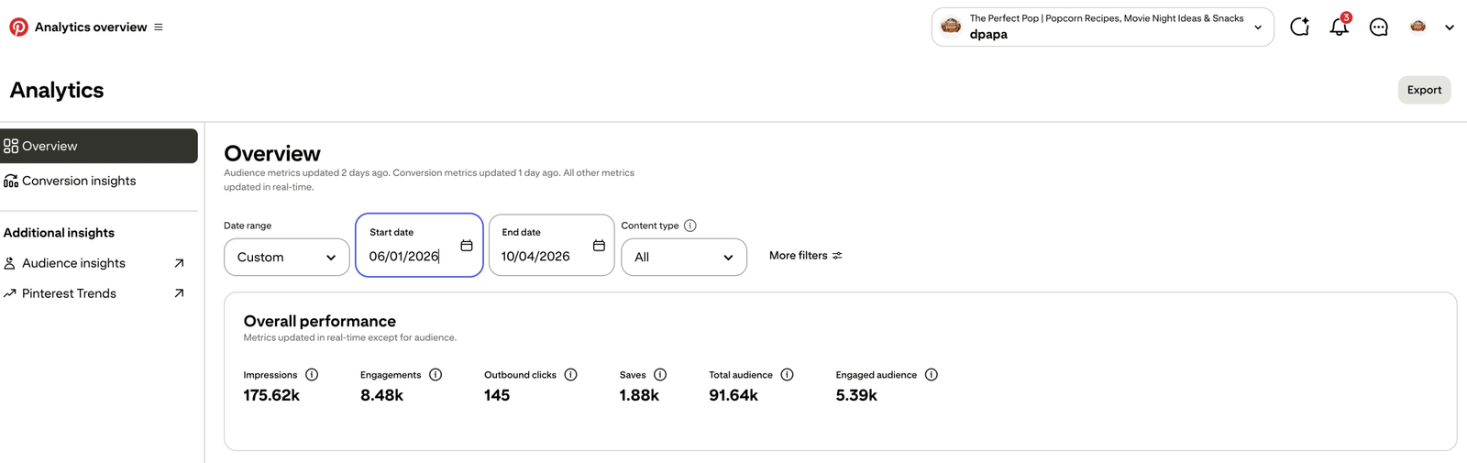The image size is (1467, 463).
Task: Click the Export button
Action: (1424, 90)
